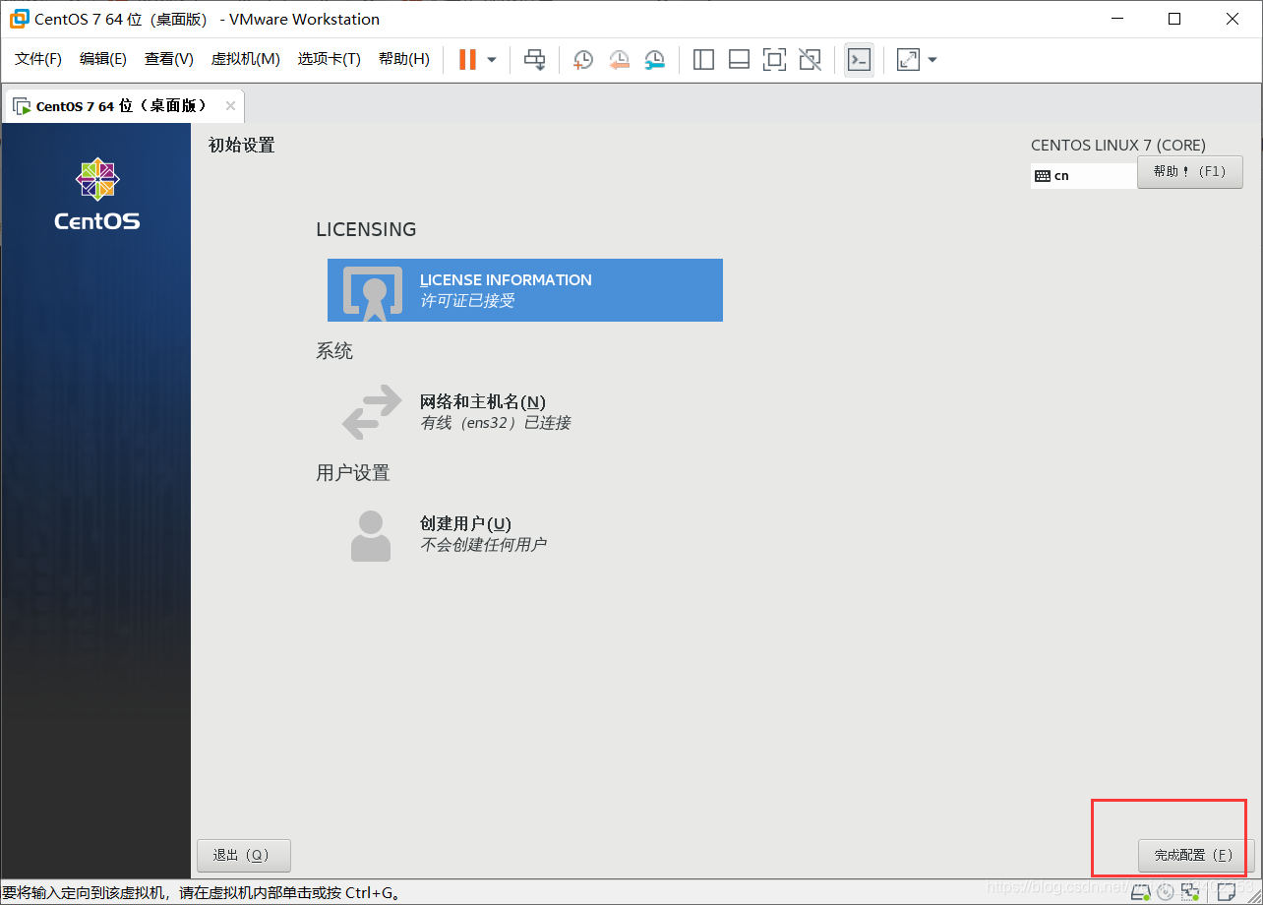Revert the virtual machine to its snapshot
1263x905 pixels.
click(619, 60)
